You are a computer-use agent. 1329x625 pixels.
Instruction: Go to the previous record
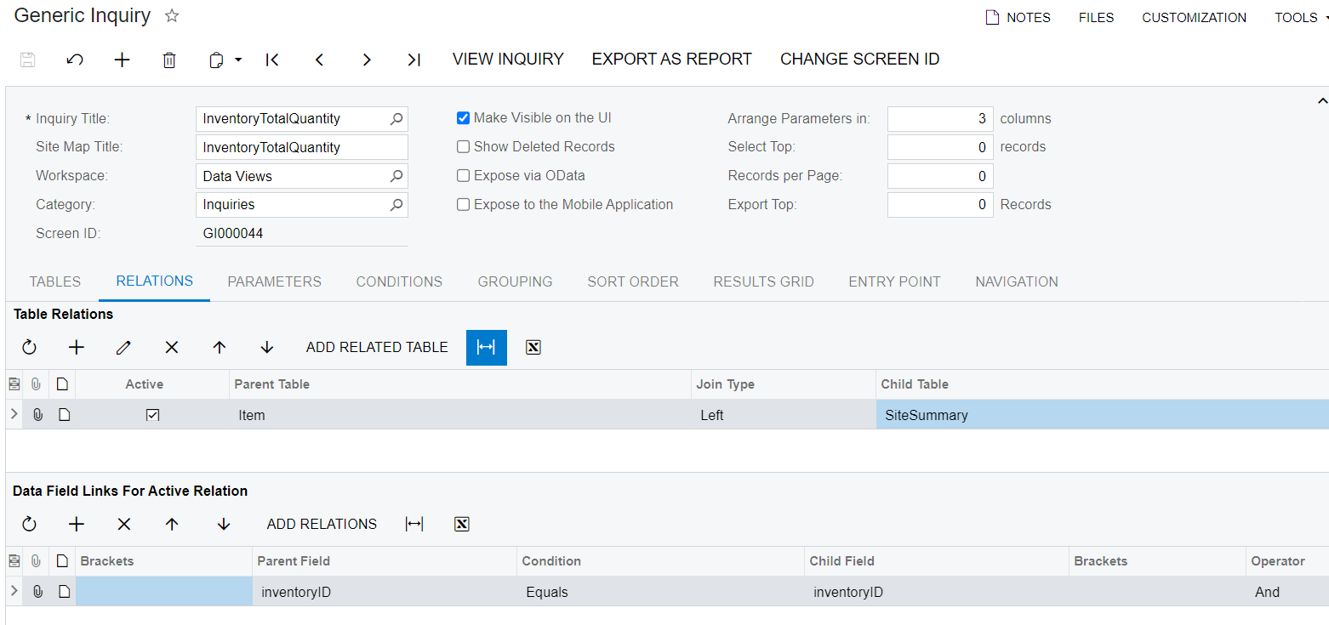(x=320, y=60)
